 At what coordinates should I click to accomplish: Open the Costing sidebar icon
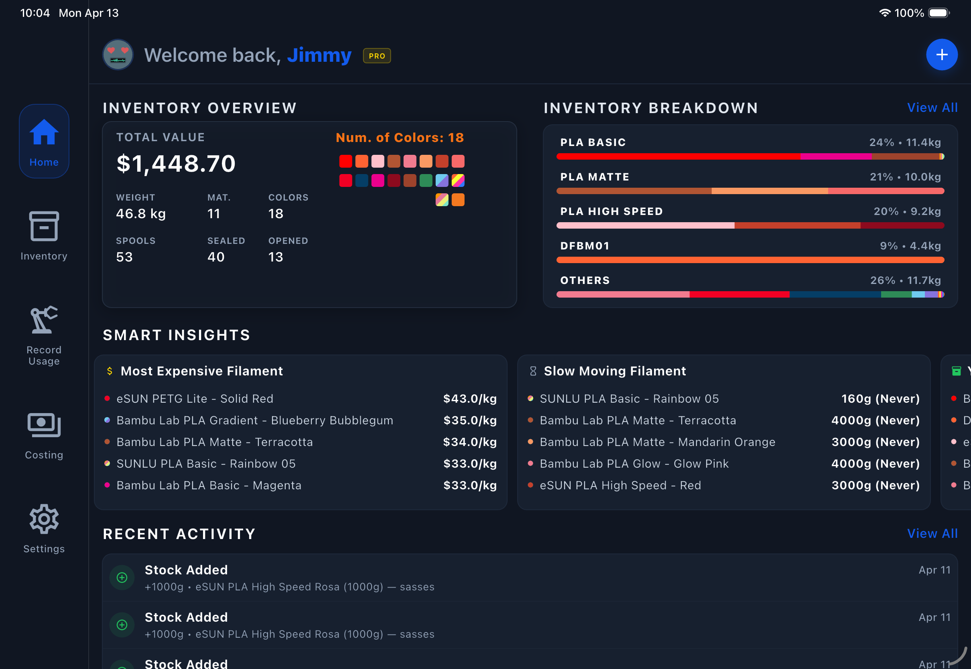pos(44,425)
